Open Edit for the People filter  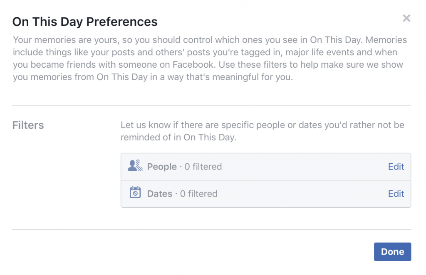pyautogui.click(x=396, y=167)
